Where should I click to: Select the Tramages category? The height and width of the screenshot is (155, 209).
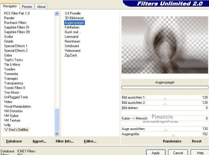point(11,79)
